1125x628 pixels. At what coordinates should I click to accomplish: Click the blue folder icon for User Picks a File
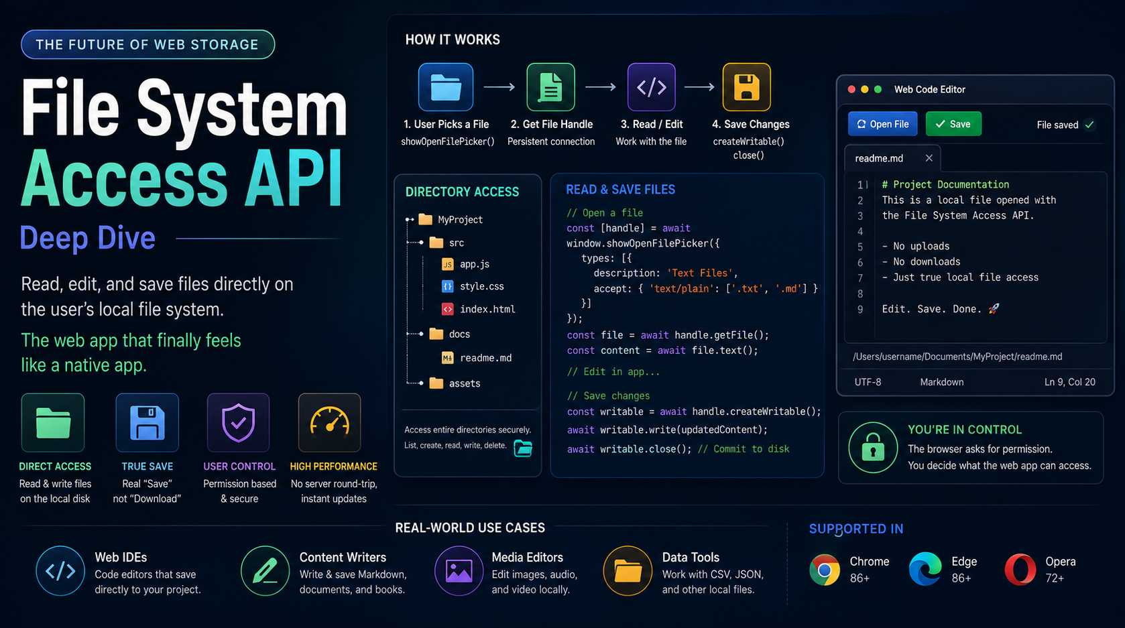446,87
